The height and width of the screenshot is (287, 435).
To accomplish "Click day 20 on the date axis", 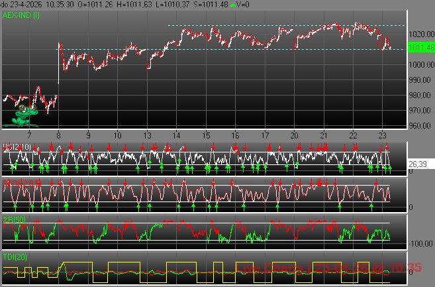I will point(294,135).
